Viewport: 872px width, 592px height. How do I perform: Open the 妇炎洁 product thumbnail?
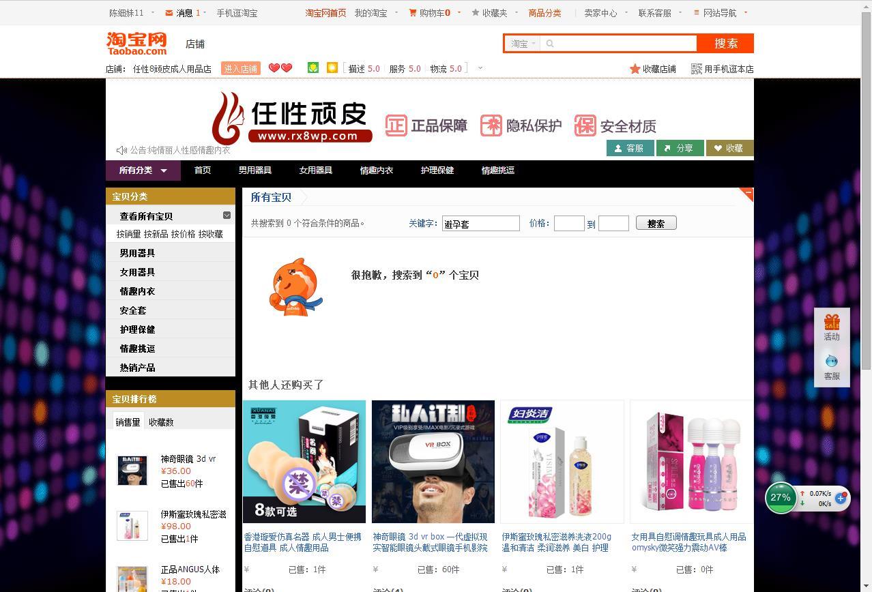(562, 462)
